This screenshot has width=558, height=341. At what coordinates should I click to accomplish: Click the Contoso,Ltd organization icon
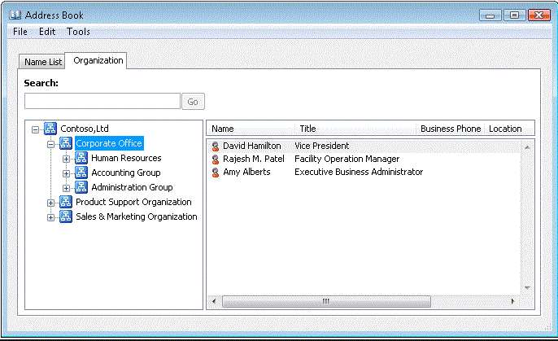(50, 129)
